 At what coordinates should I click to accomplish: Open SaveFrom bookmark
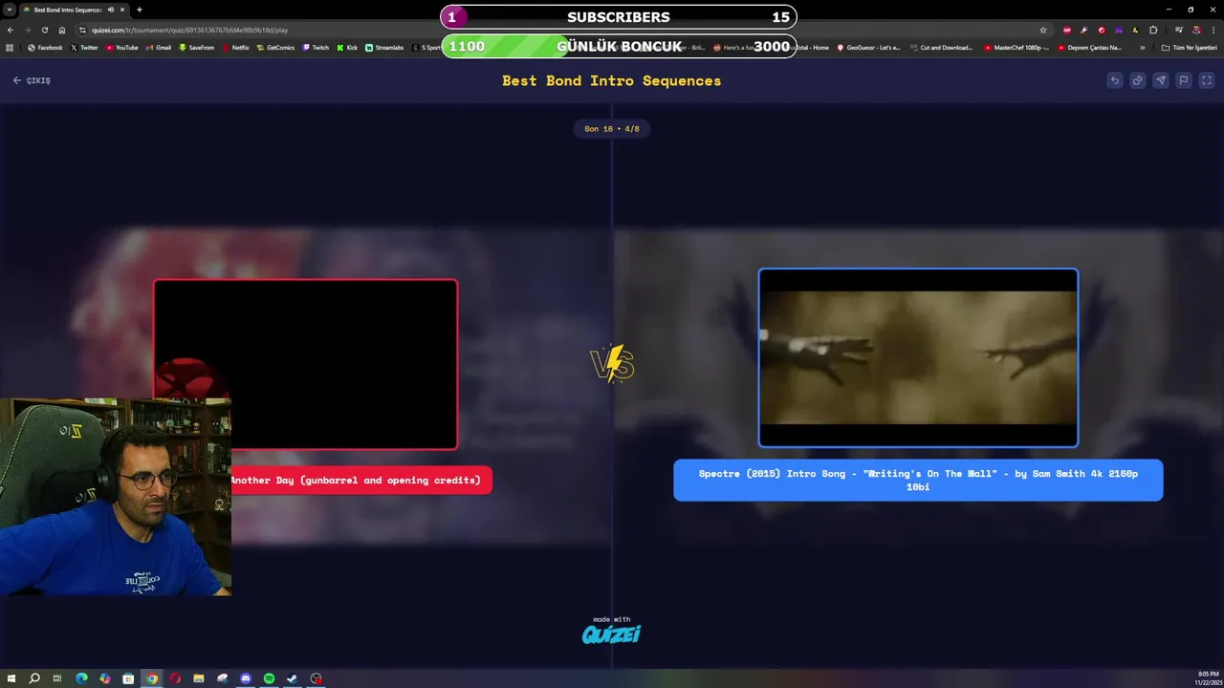coord(197,48)
